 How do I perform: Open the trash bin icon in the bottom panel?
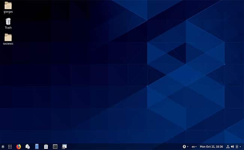point(46,147)
